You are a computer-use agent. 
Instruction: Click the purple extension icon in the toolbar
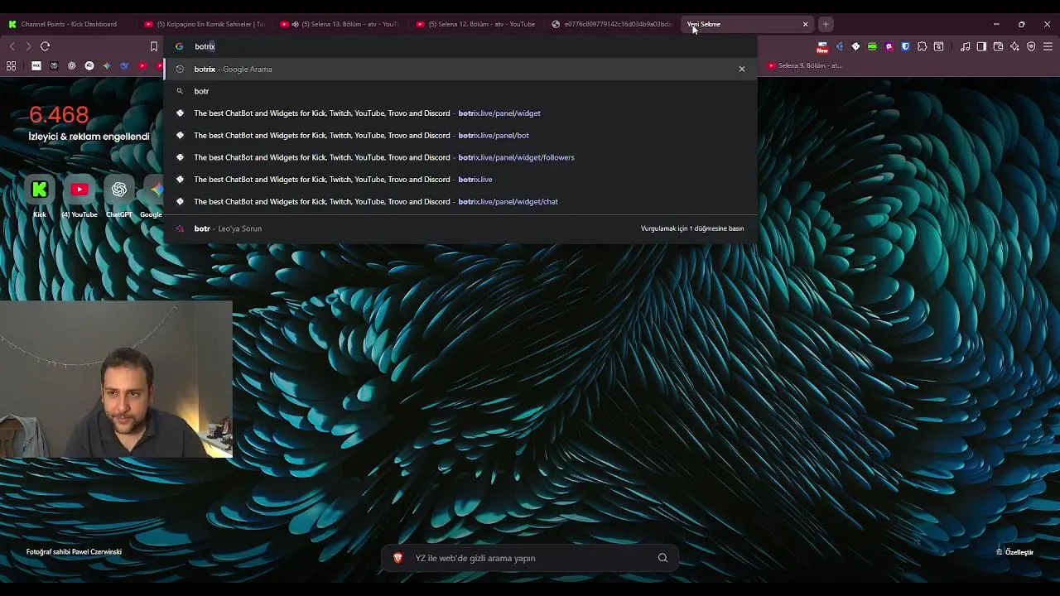889,46
